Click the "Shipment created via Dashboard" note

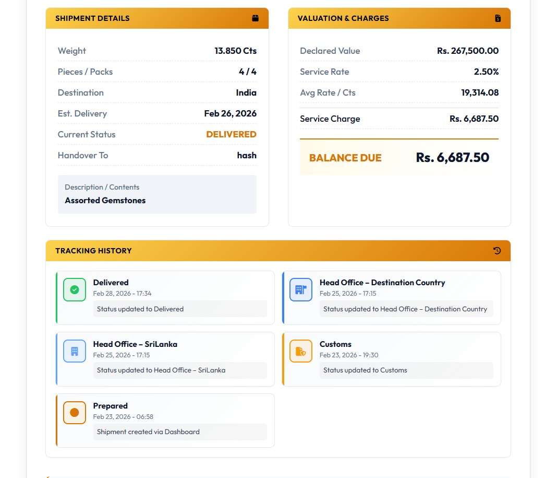148,432
